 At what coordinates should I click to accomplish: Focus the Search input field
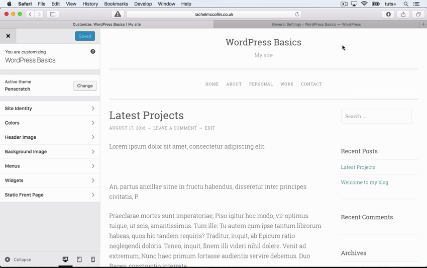[x=376, y=116]
